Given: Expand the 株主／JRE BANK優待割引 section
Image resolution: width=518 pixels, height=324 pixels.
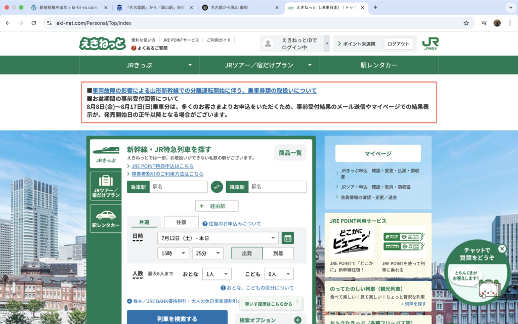Looking at the screenshot, I should pyautogui.click(x=183, y=301).
